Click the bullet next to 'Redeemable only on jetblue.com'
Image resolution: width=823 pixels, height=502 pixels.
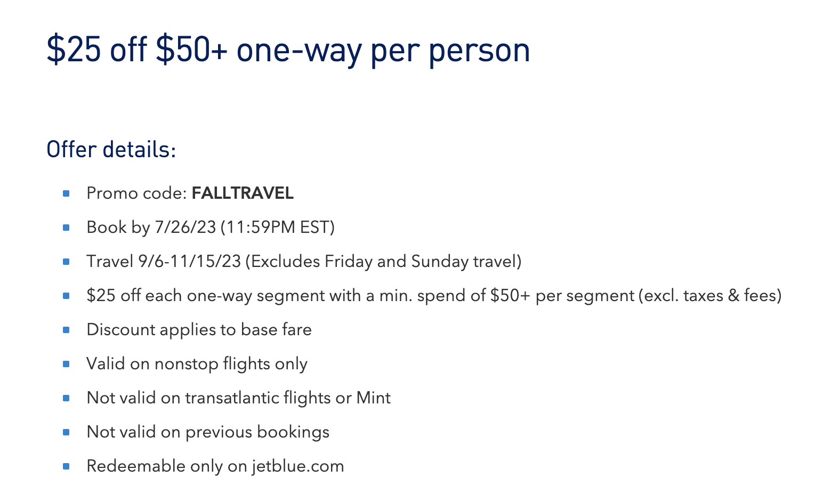coord(66,466)
